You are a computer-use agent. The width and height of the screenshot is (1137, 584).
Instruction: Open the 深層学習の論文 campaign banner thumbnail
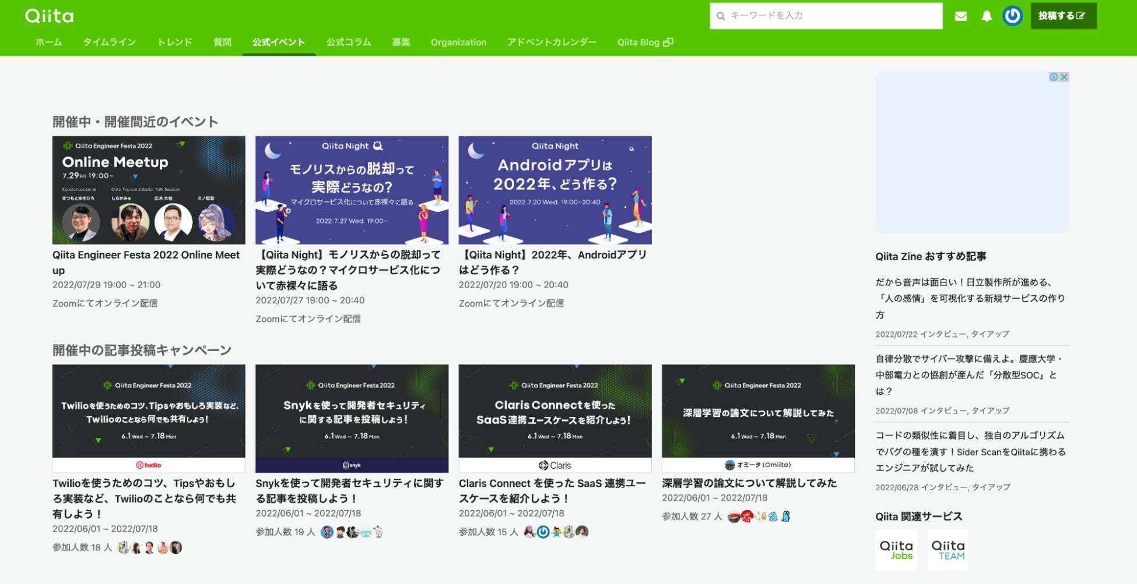tap(758, 418)
